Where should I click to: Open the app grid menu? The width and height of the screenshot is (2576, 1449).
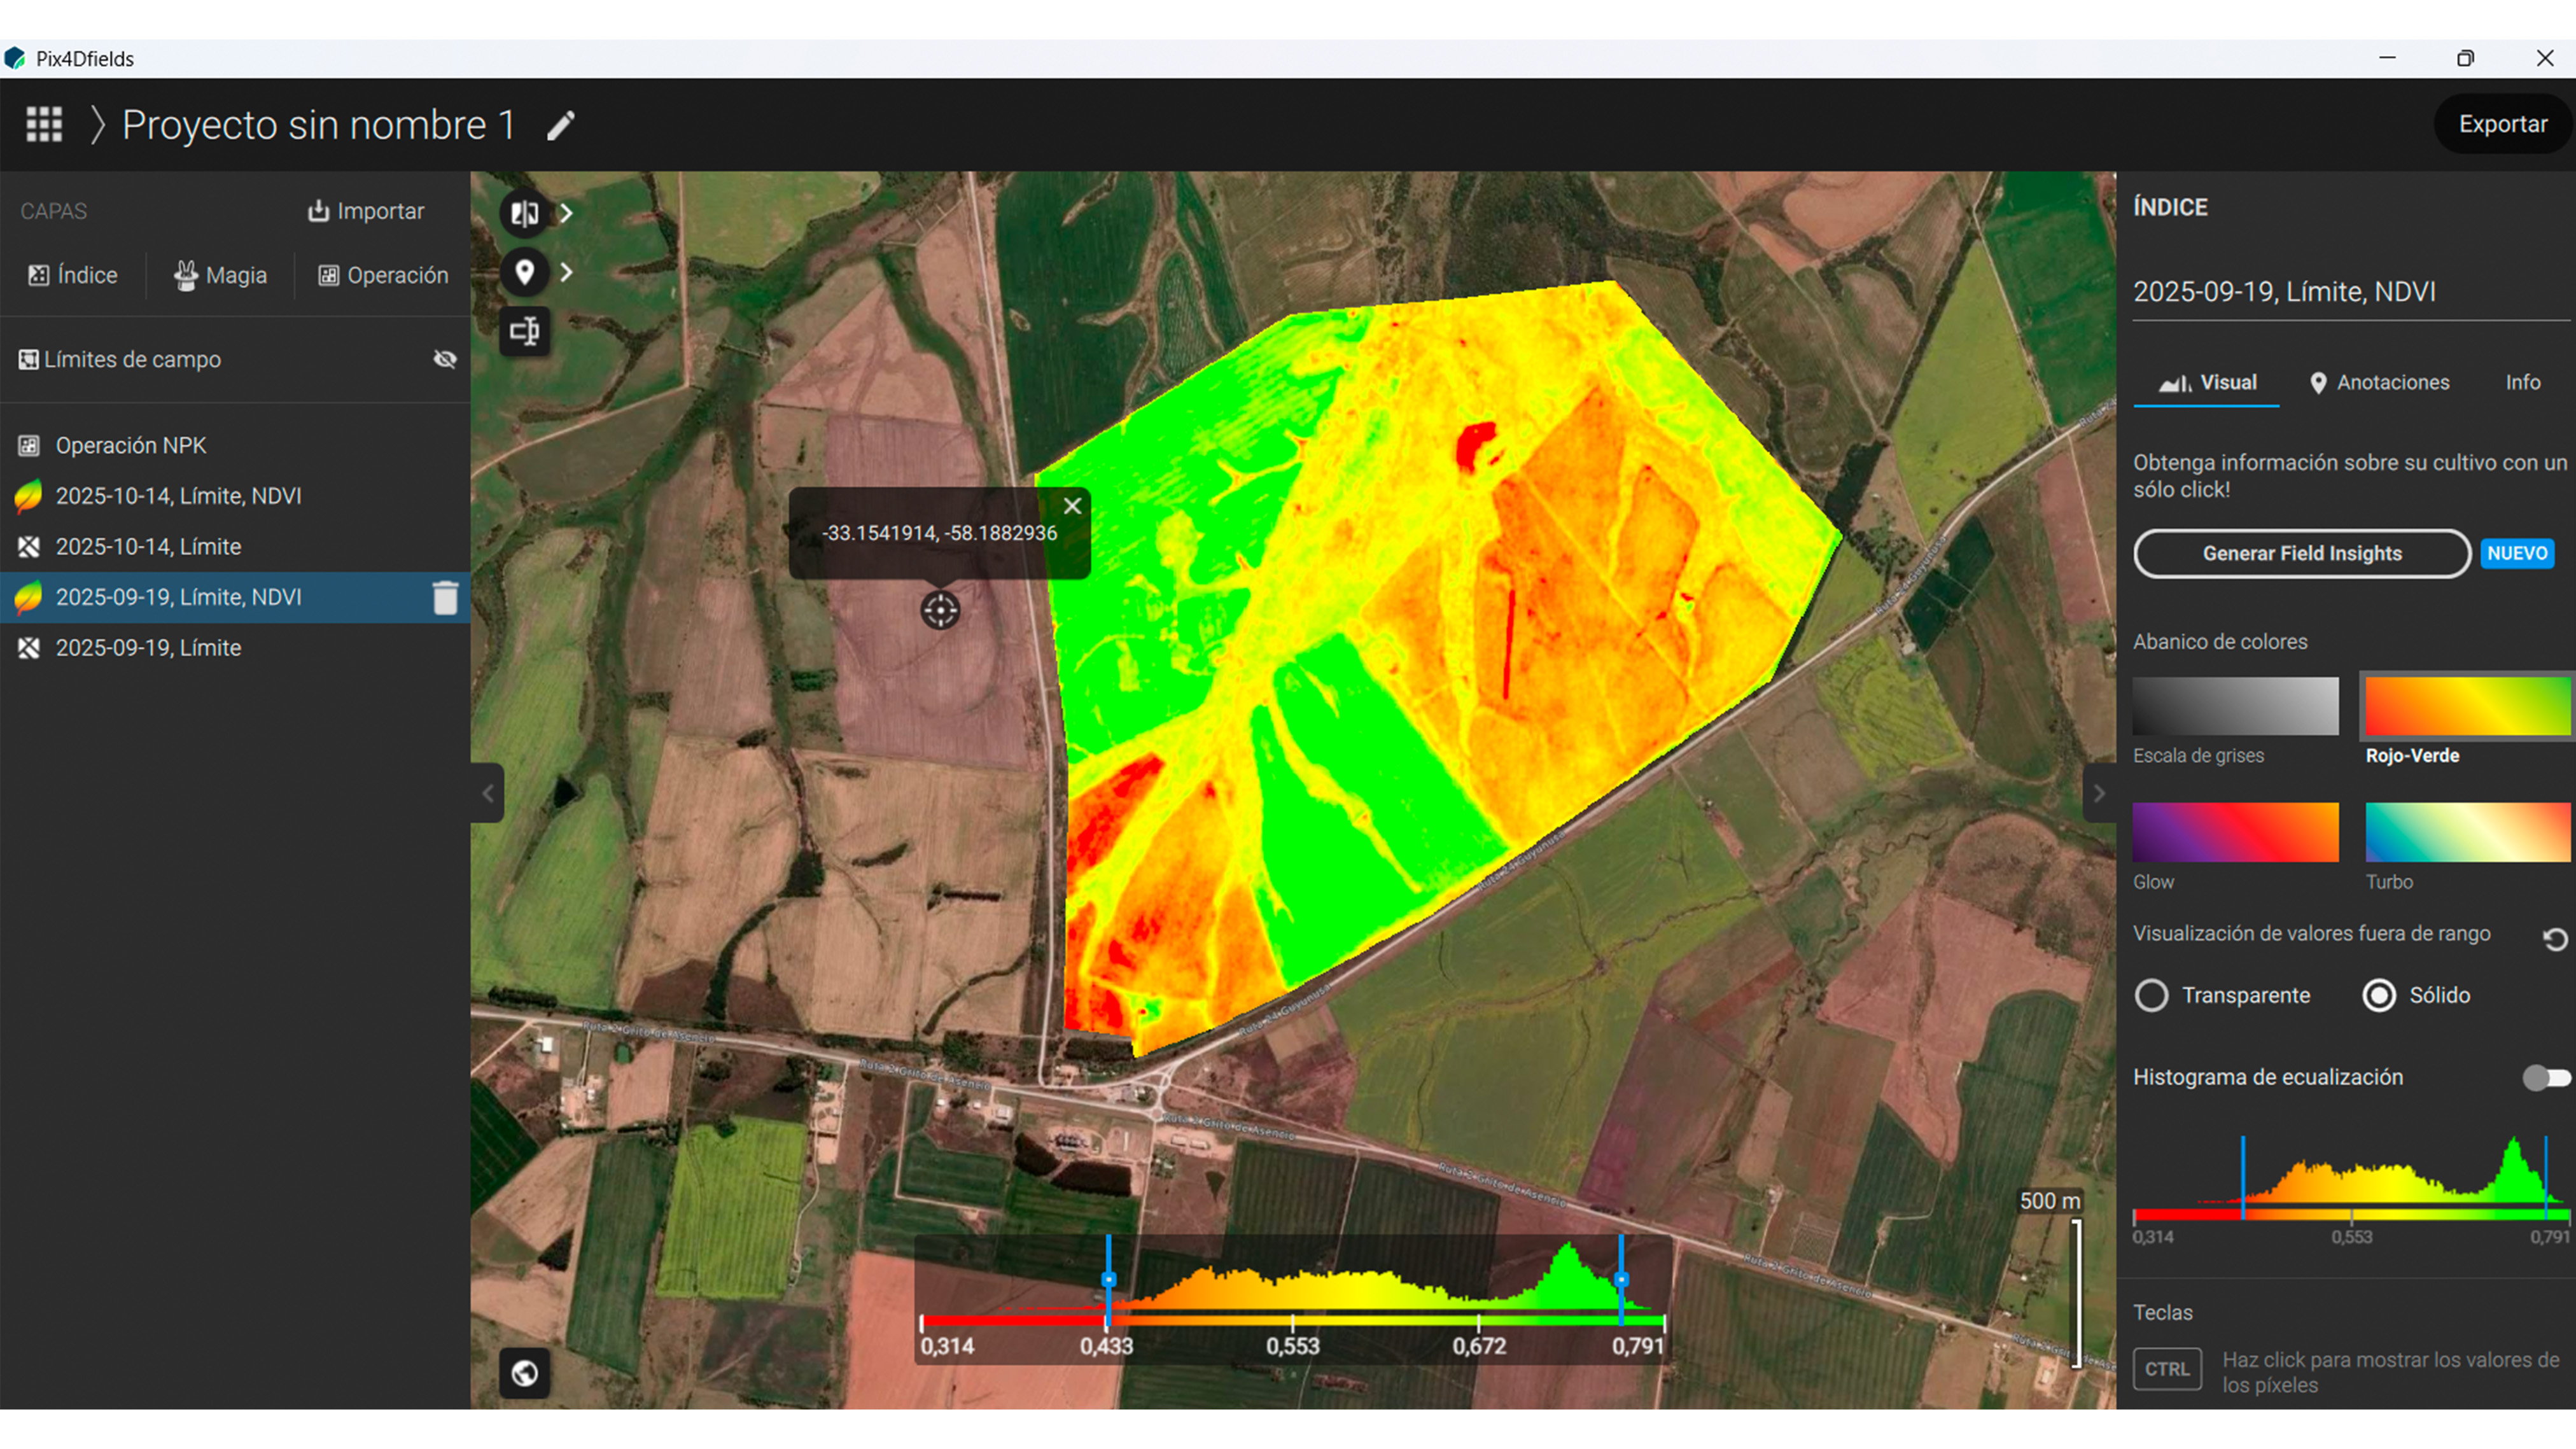[42, 124]
